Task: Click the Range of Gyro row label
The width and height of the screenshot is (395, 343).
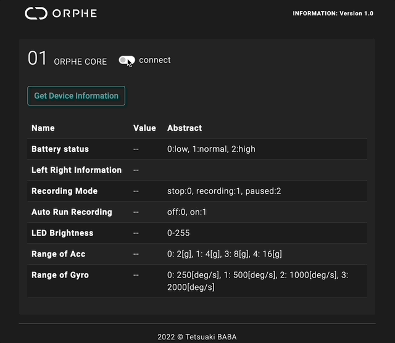Action: click(60, 275)
